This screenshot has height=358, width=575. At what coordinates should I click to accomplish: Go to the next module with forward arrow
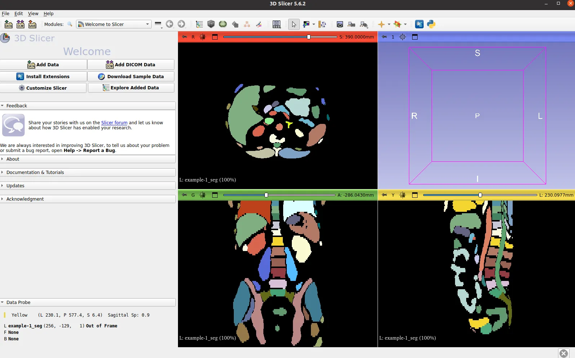coord(181,24)
